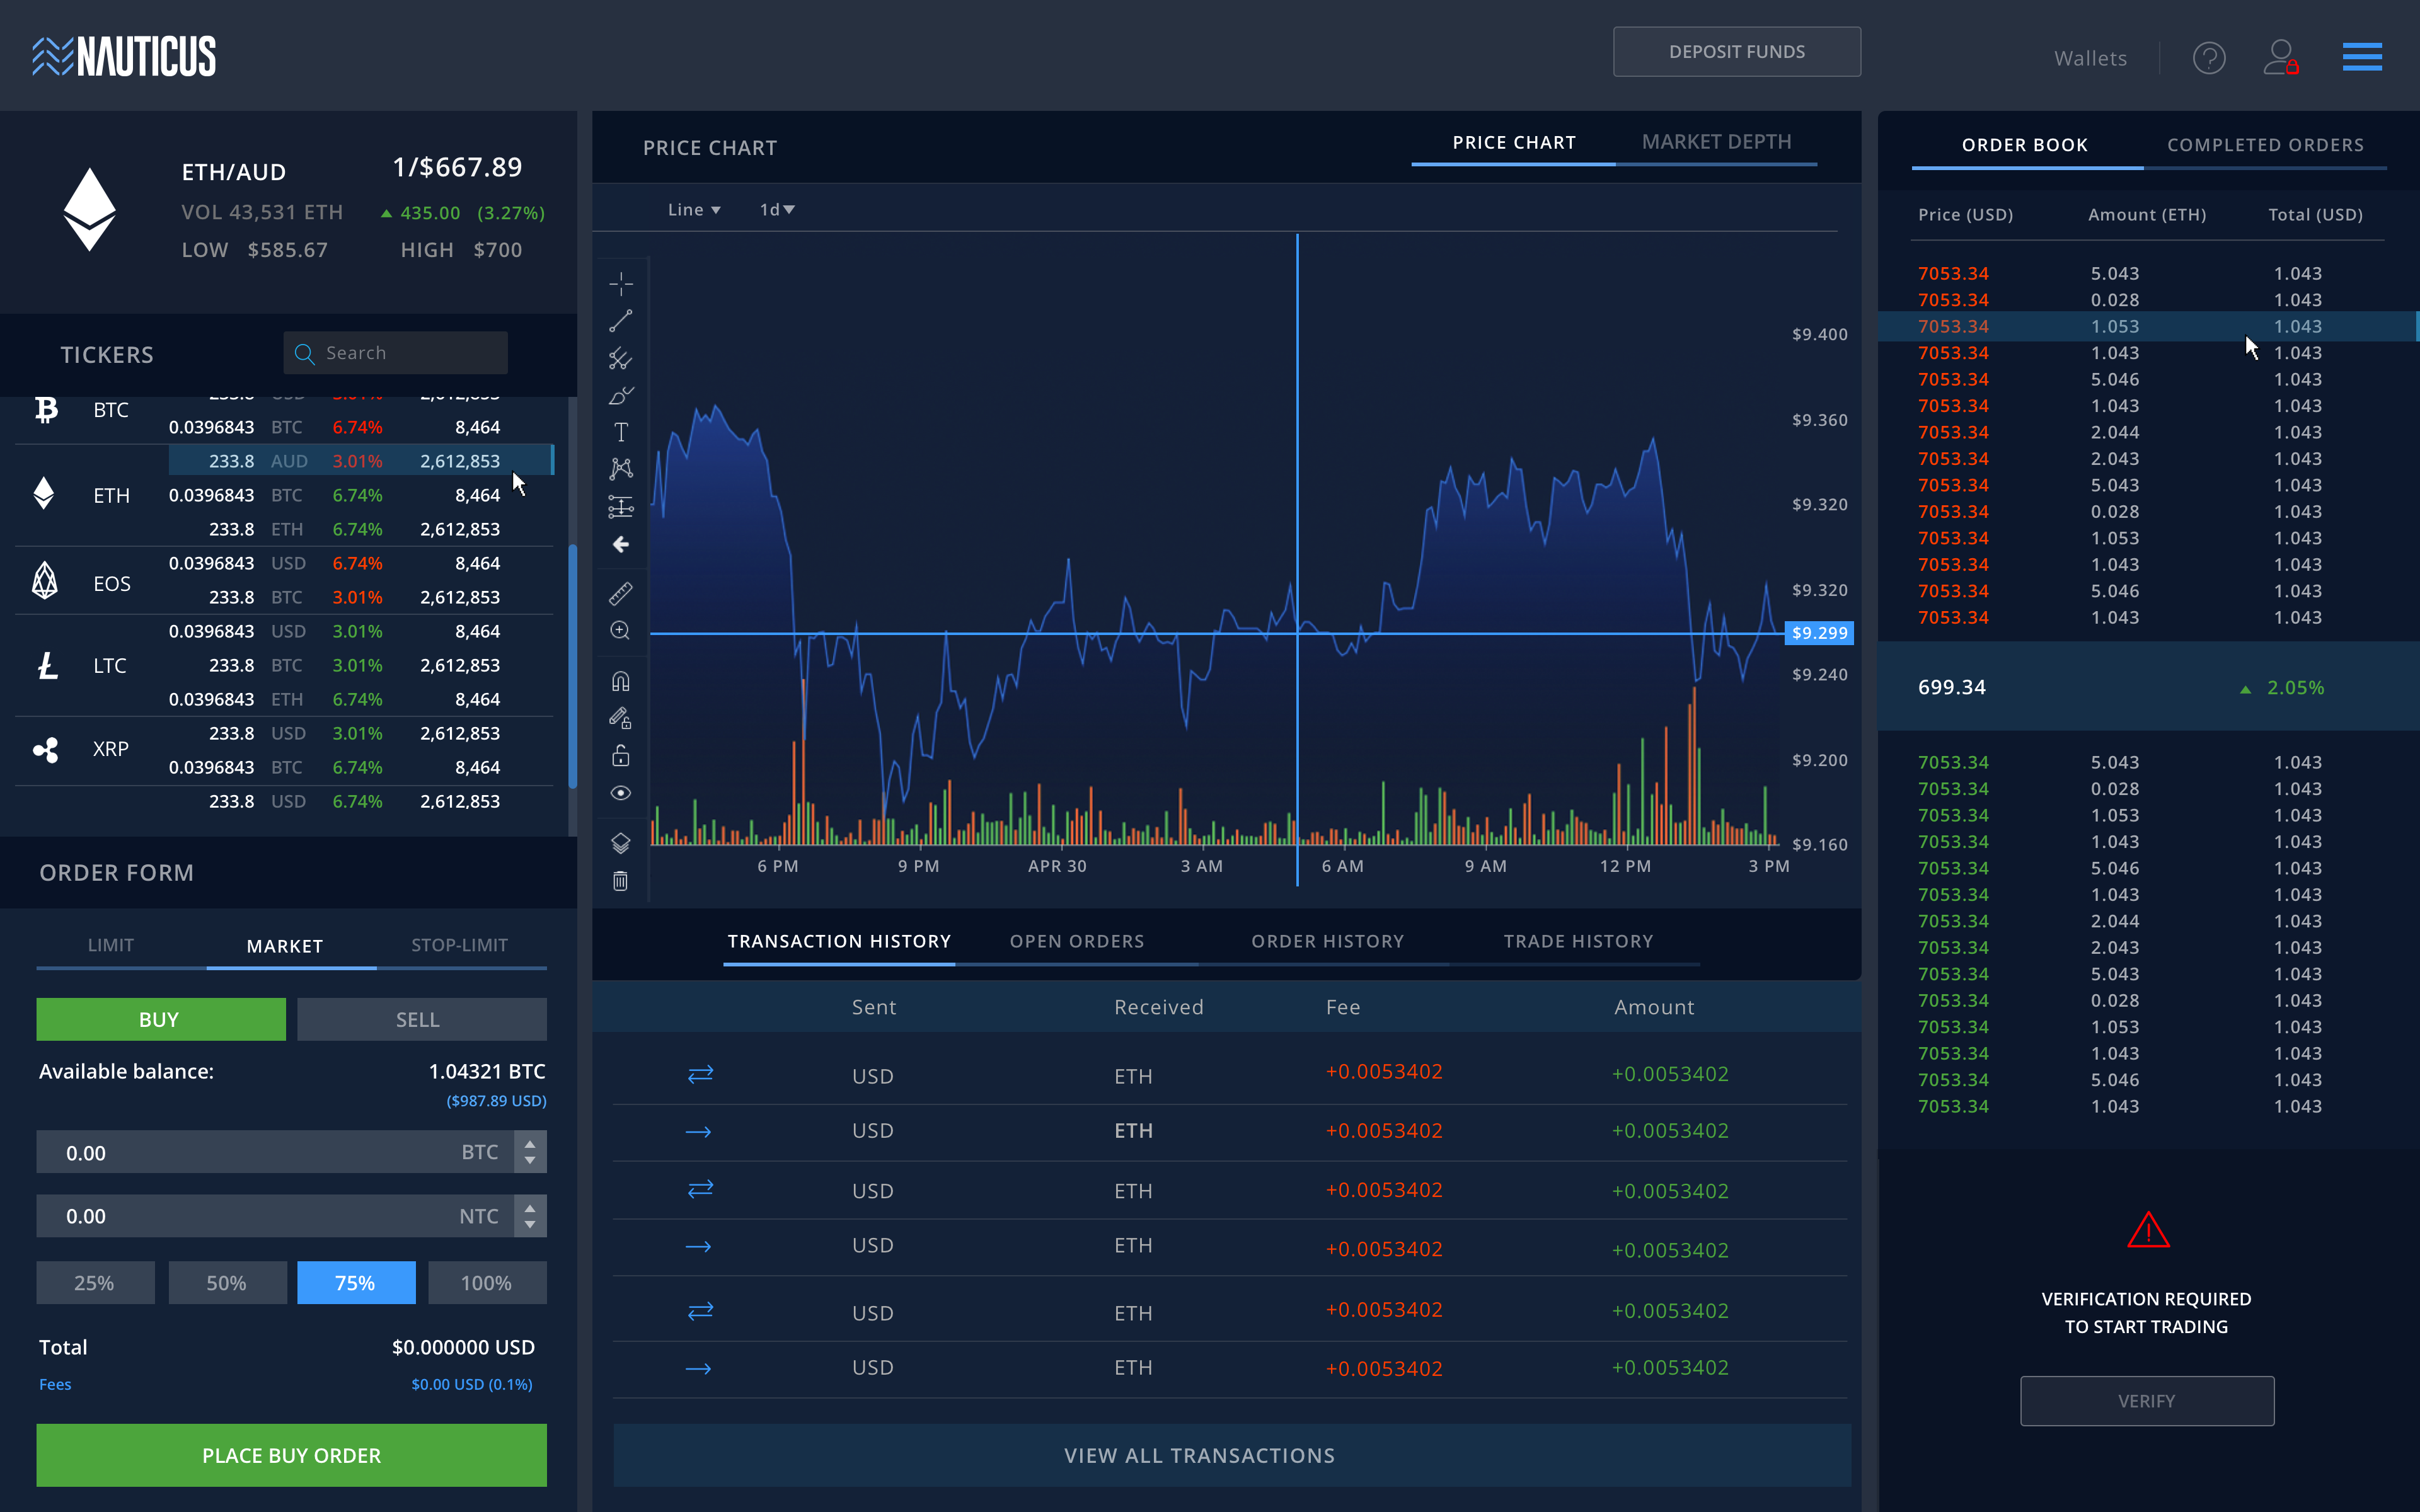Select the trend line drawing tool
Viewport: 2420px width, 1512px height.
(620, 320)
